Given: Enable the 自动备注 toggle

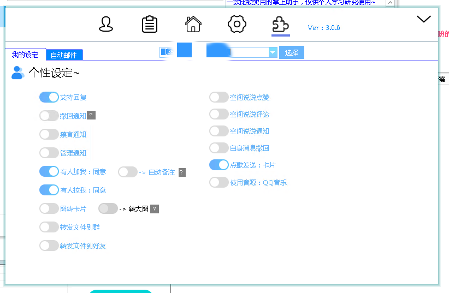Looking at the screenshot, I should (x=128, y=172).
